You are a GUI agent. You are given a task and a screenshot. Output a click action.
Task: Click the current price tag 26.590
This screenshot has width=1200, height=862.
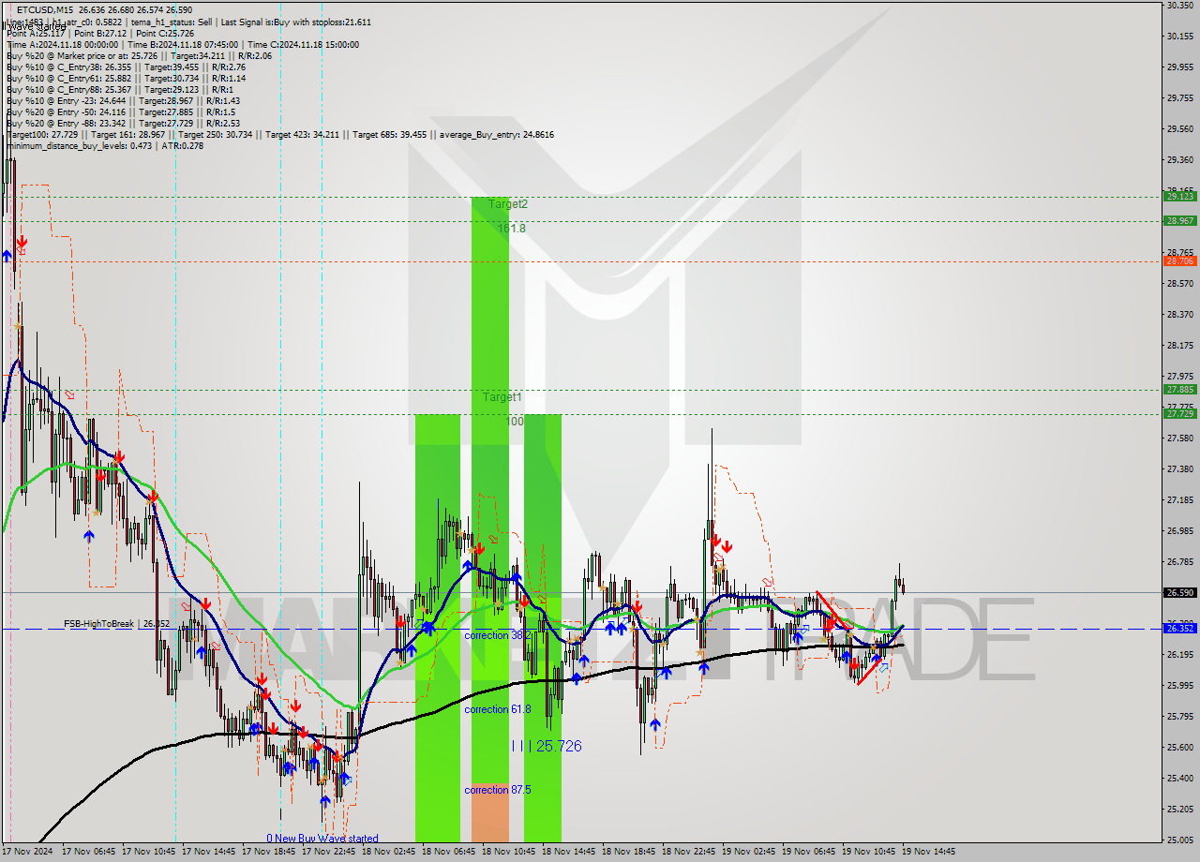pos(1179,592)
